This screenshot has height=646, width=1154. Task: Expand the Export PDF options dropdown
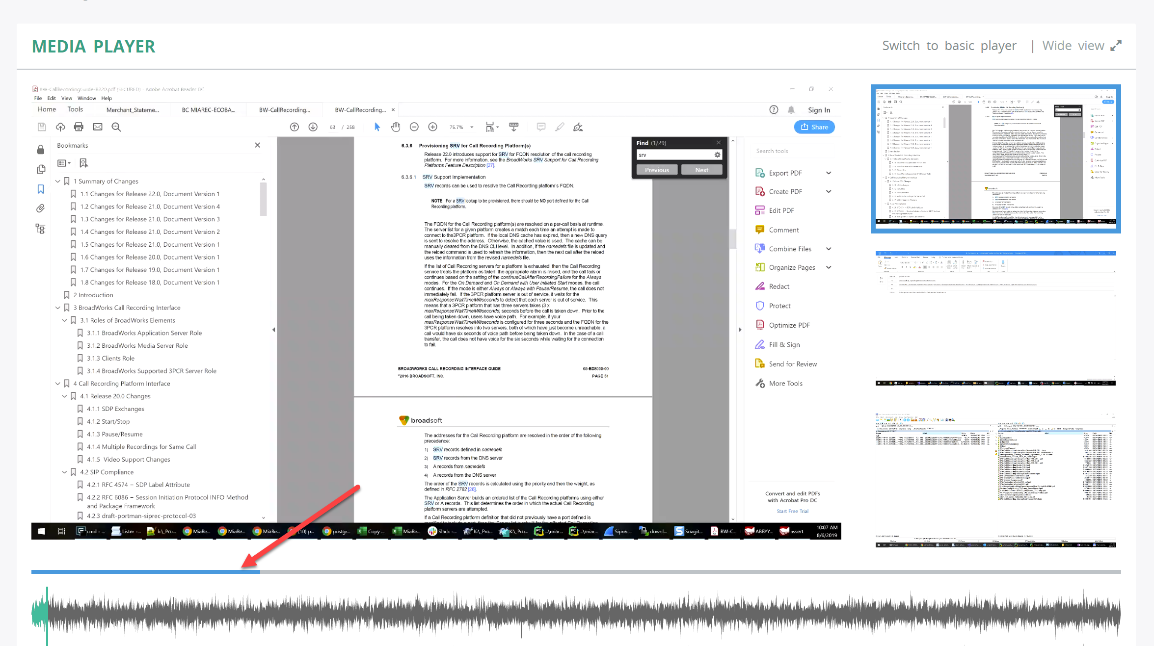click(x=828, y=171)
